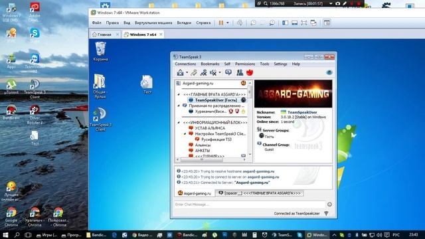The width and height of the screenshot is (425, 239).
Task: Open the Settings menu in TeamSpeak
Action: (x=280, y=64)
